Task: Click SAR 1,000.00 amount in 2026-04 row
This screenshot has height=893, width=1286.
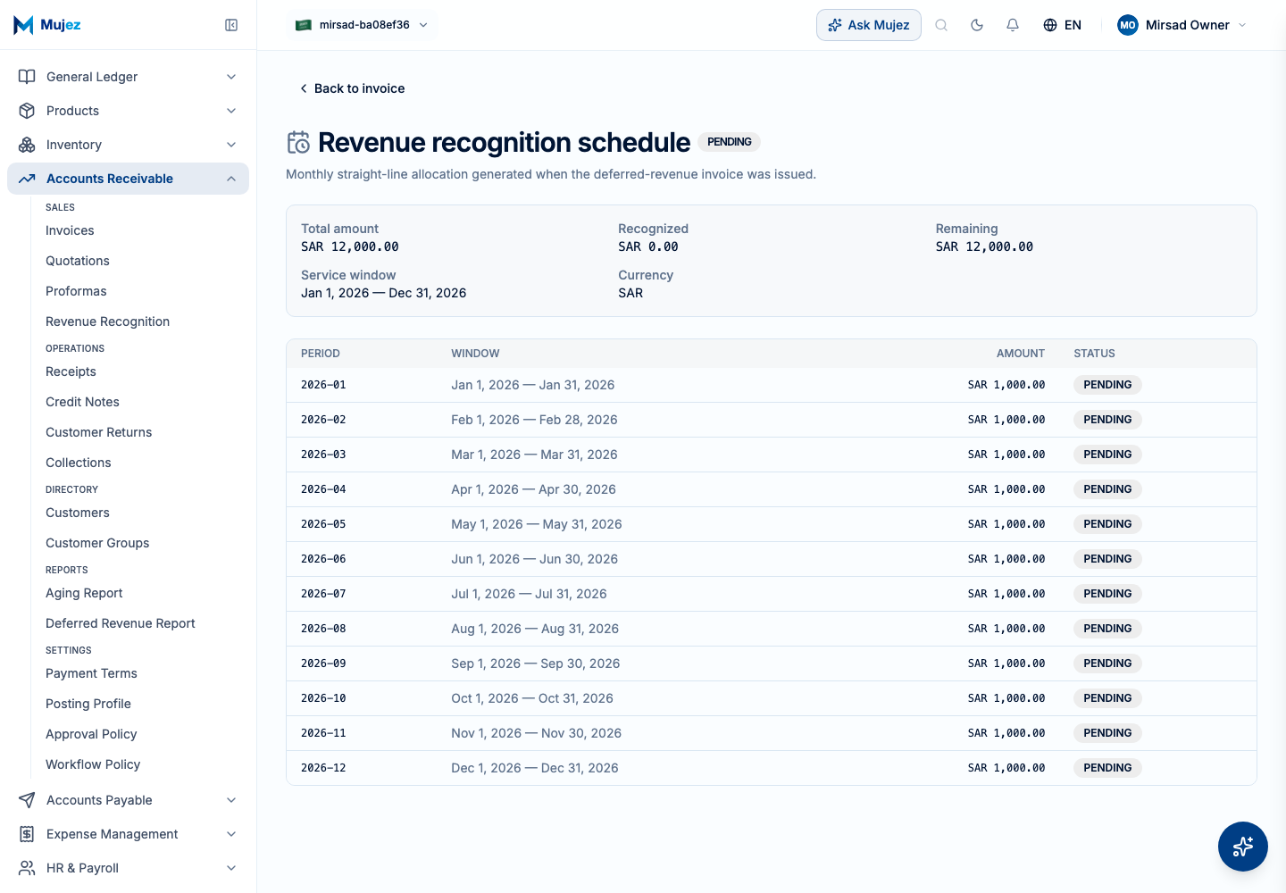Action: (1006, 489)
